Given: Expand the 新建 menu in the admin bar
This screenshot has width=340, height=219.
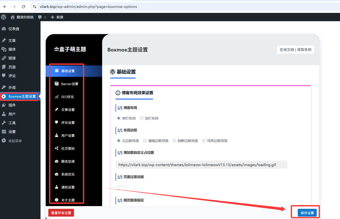Looking at the screenshot, I should [x=57, y=17].
